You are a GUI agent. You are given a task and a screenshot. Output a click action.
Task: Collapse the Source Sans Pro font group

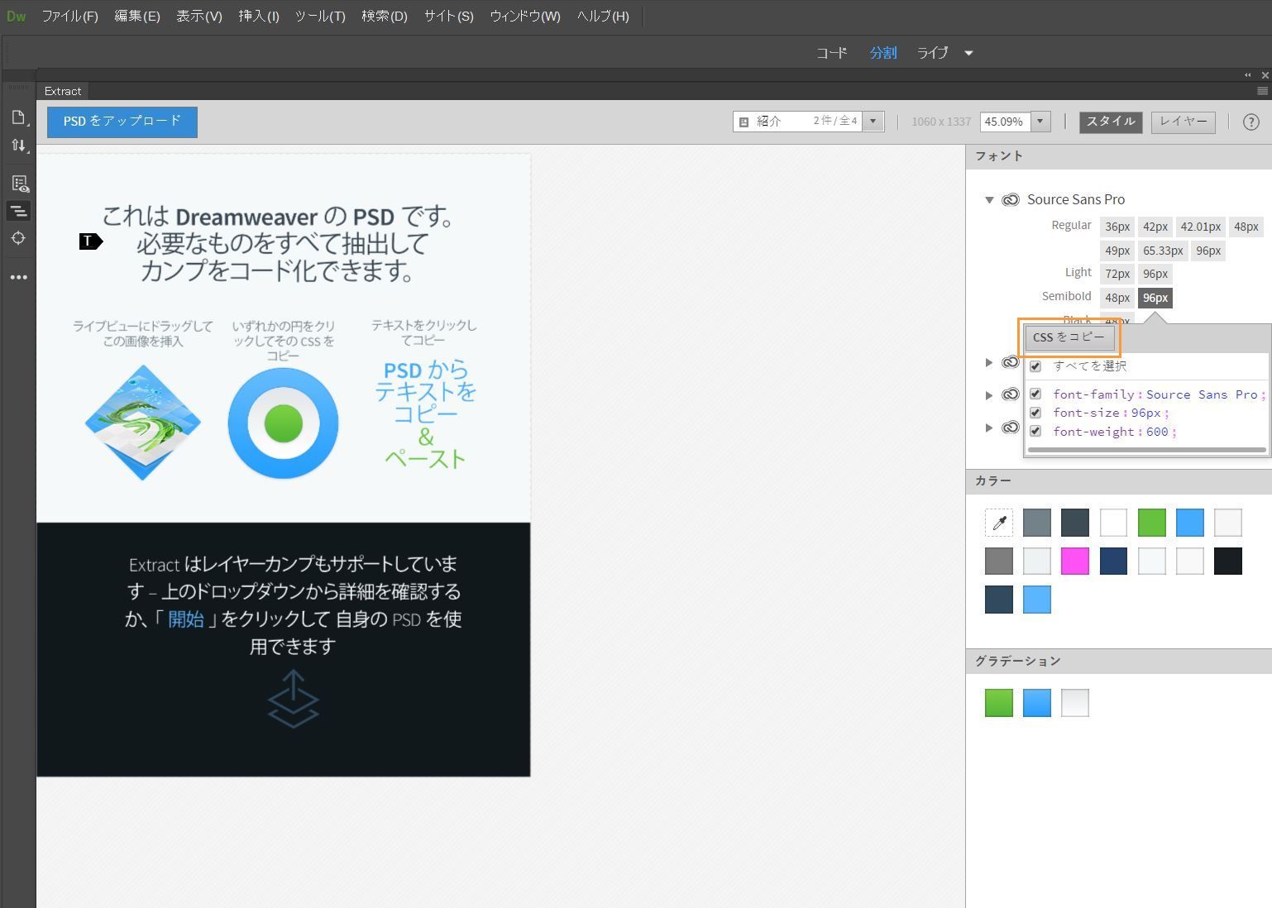(989, 199)
